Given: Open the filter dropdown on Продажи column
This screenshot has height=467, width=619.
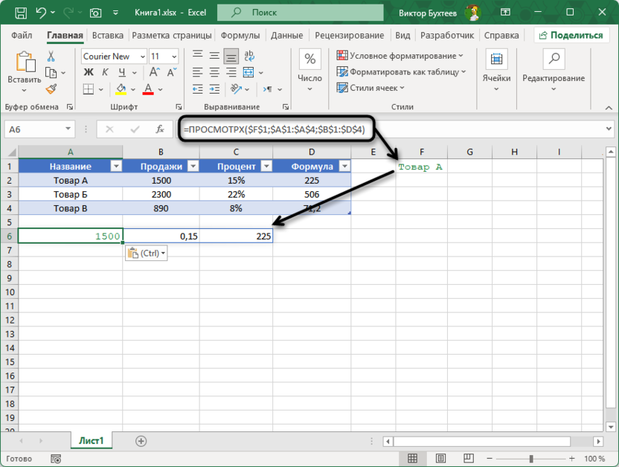Looking at the screenshot, I should coord(193,165).
